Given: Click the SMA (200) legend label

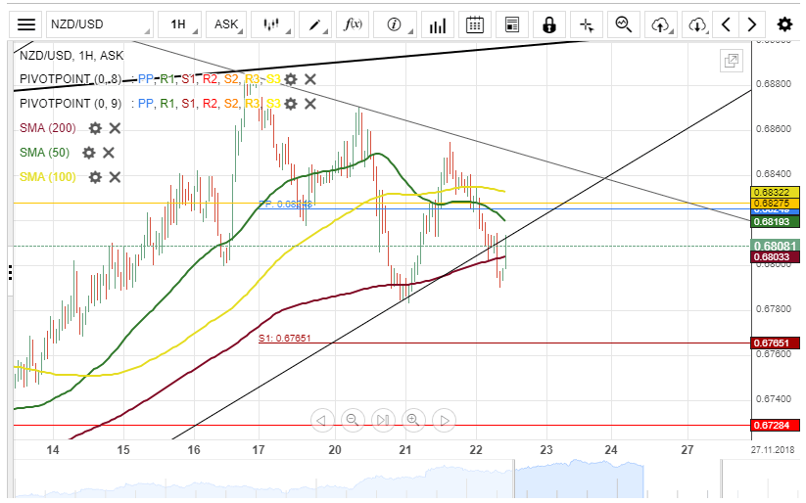Looking at the screenshot, I should click(48, 128).
